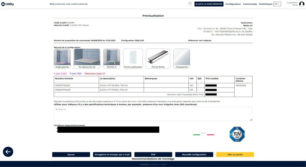Open the shopping cart icon

pyautogui.click(x=190, y=4)
